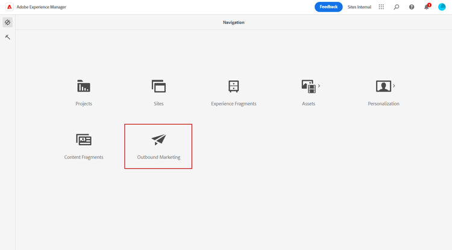Open Outbound Marketing
Screen dimensions: 452x250
159,139
